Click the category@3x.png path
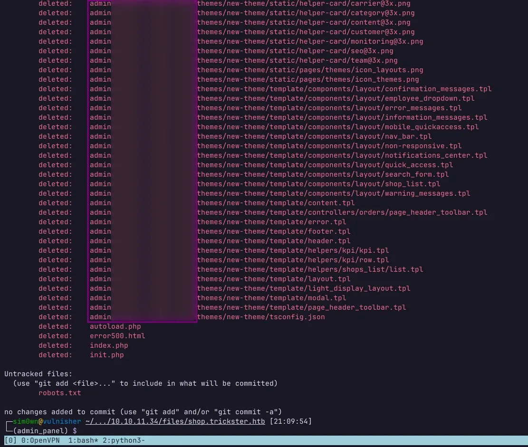This screenshot has width=528, height=447. click(x=306, y=13)
